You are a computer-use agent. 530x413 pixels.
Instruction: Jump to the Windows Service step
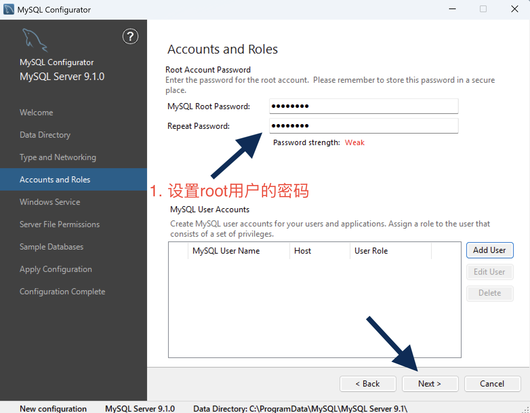click(50, 202)
